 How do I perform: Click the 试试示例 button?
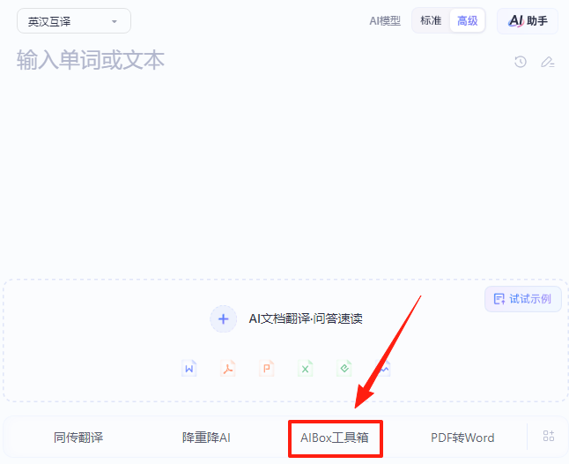pyautogui.click(x=523, y=299)
